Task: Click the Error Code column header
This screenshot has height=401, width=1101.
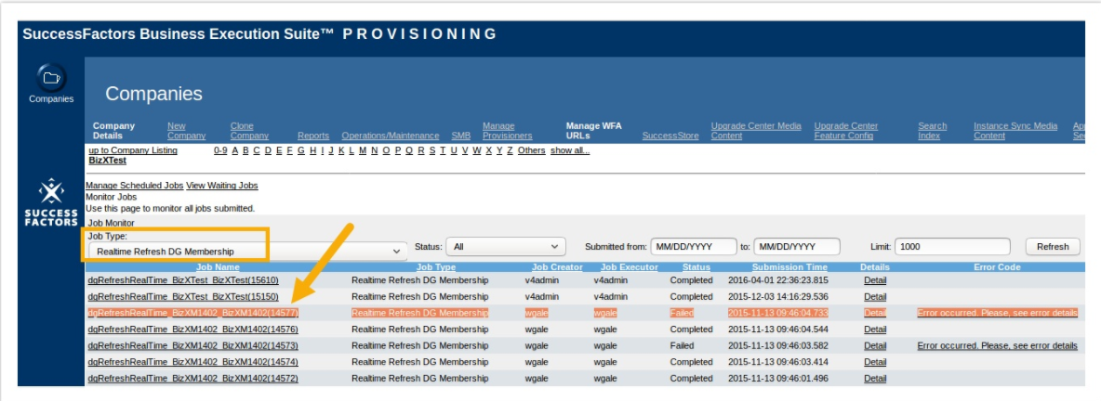Action: pyautogui.click(x=997, y=267)
